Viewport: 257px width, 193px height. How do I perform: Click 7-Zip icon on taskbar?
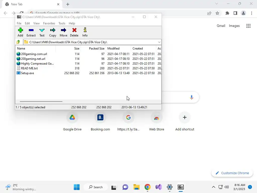(181, 187)
